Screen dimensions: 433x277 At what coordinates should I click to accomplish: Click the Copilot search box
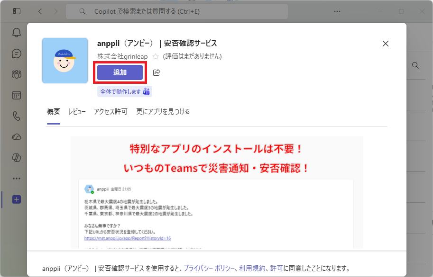[x=177, y=11]
